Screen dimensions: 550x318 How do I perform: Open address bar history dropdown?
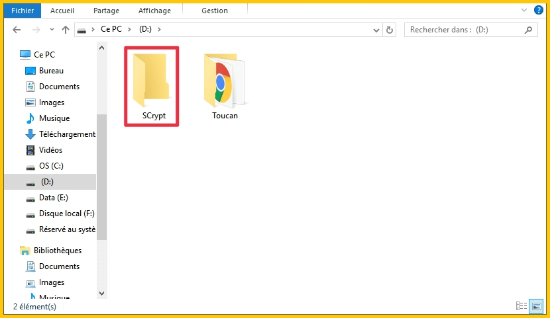[376, 30]
